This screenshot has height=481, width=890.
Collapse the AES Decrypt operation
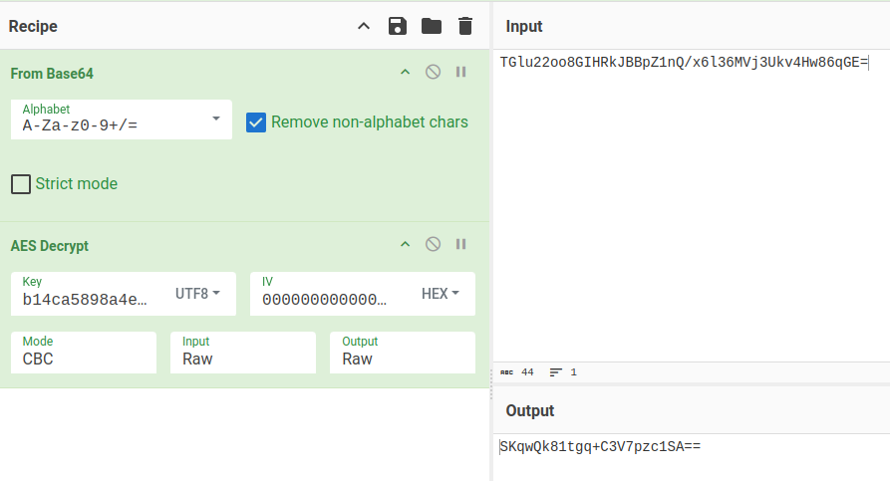pyautogui.click(x=405, y=245)
